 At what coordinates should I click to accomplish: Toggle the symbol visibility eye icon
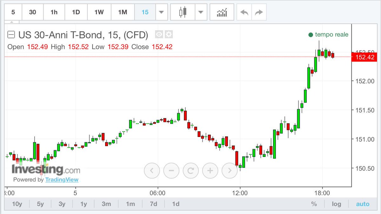click(x=159, y=34)
